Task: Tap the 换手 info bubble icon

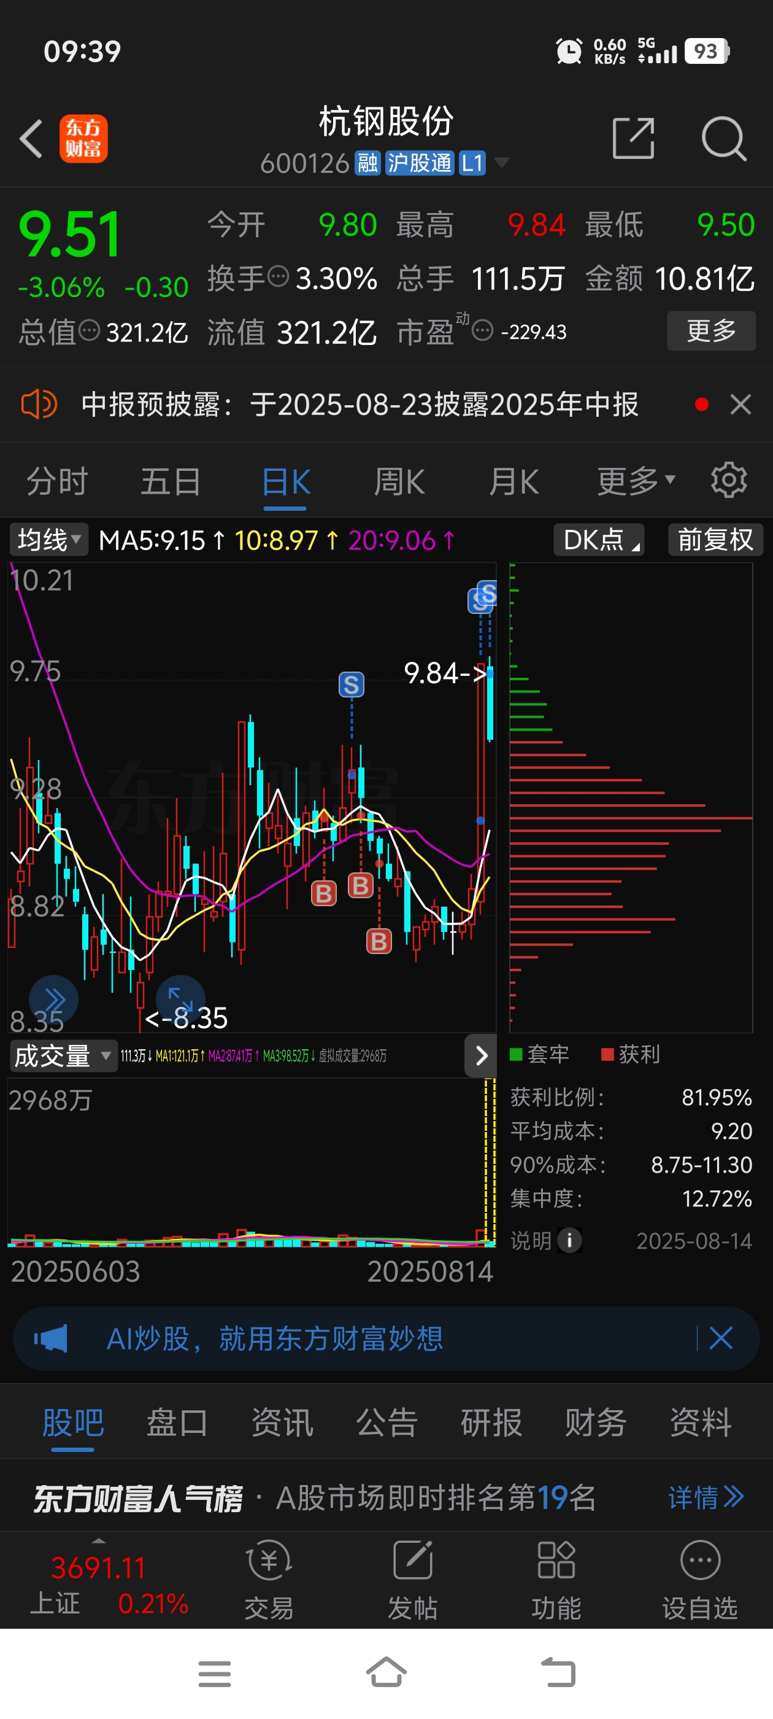Action: [278, 276]
